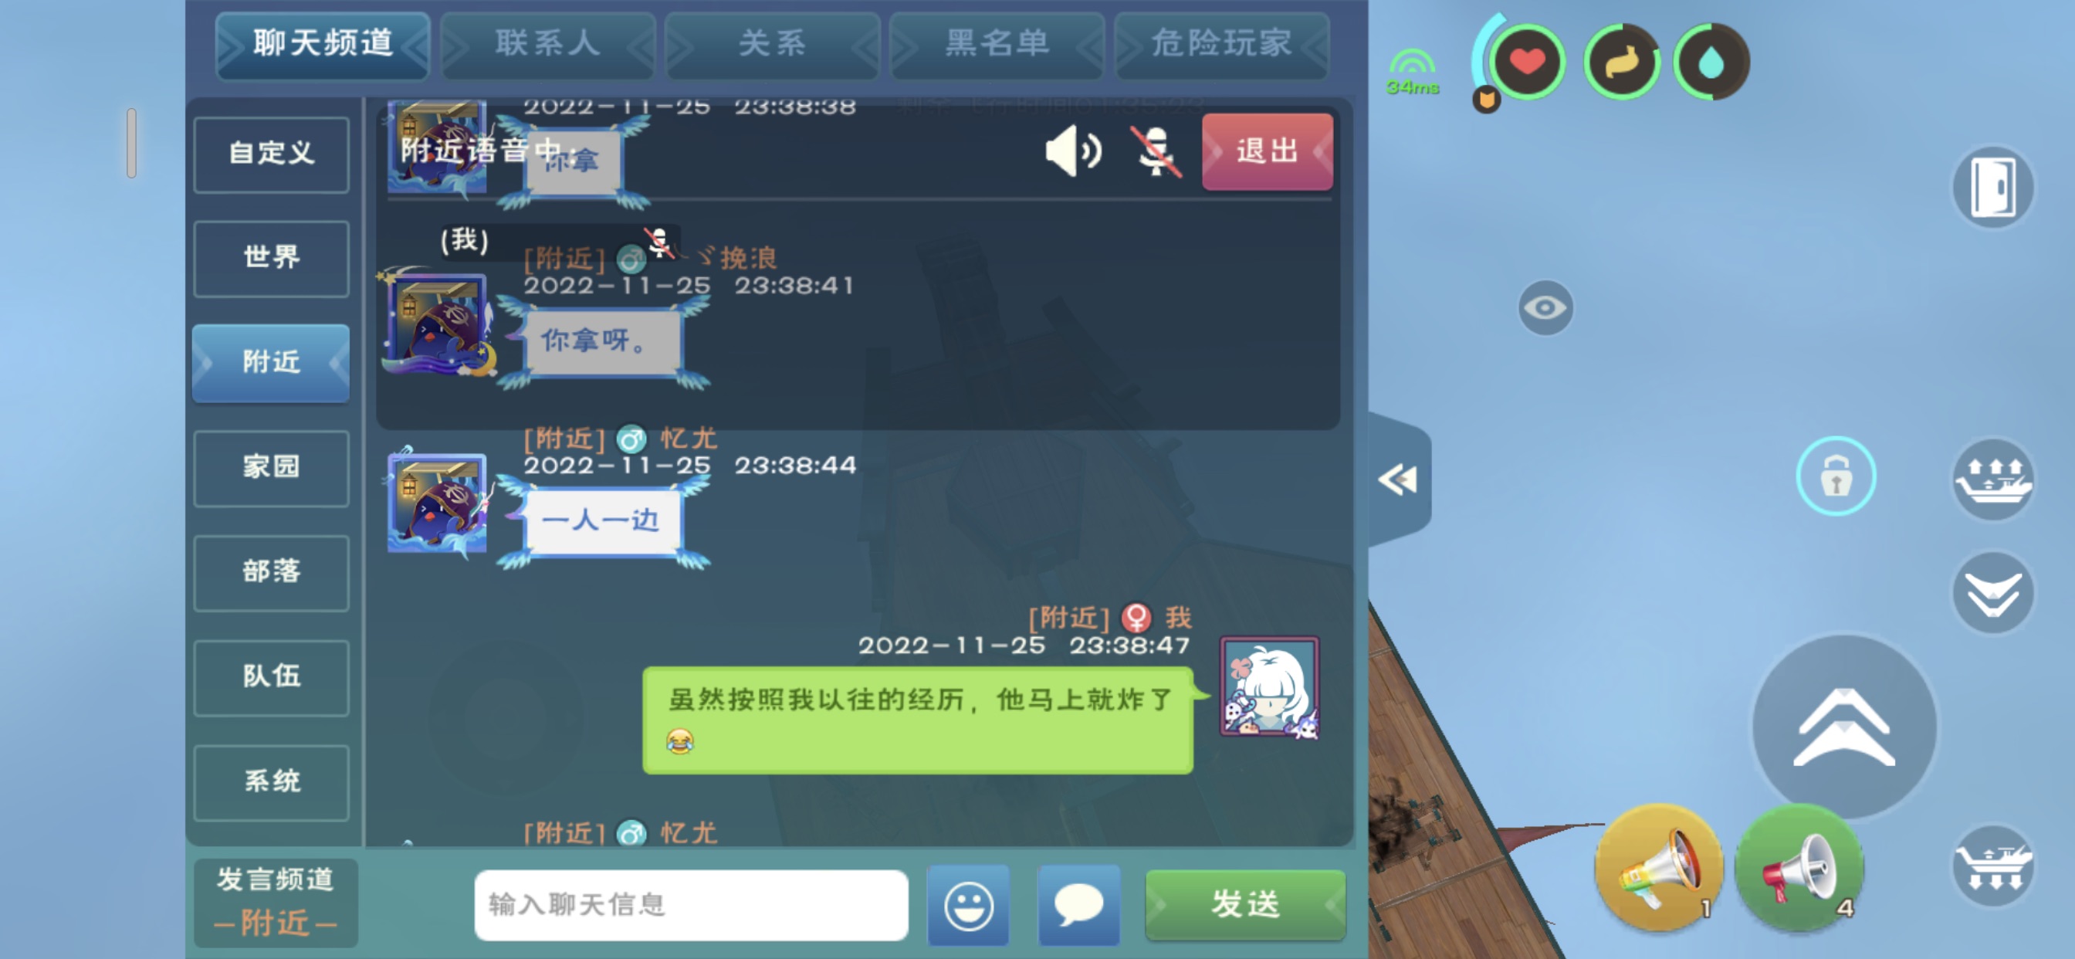Collapse chat panel with double-left arrow
Viewport: 2075px width, 959px height.
[x=1400, y=480]
